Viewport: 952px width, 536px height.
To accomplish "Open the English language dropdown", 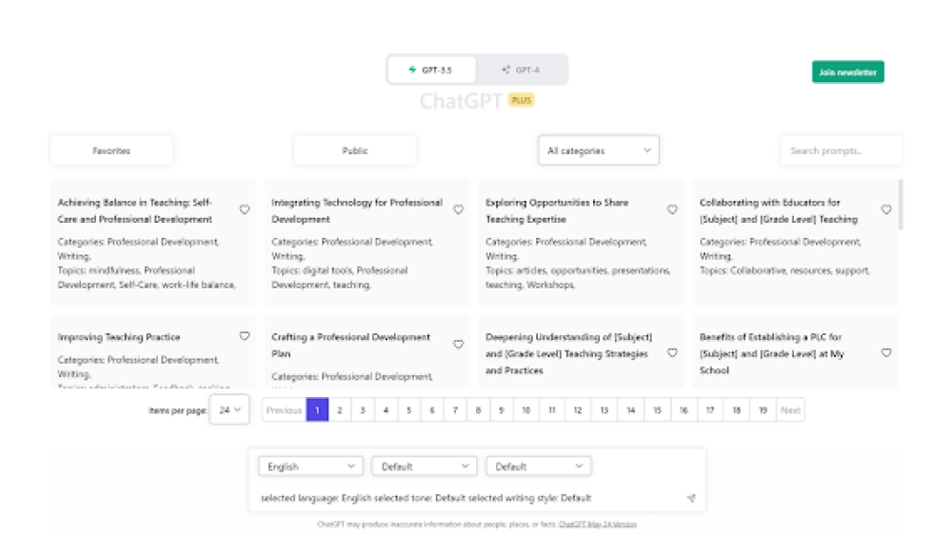I will pyautogui.click(x=311, y=467).
